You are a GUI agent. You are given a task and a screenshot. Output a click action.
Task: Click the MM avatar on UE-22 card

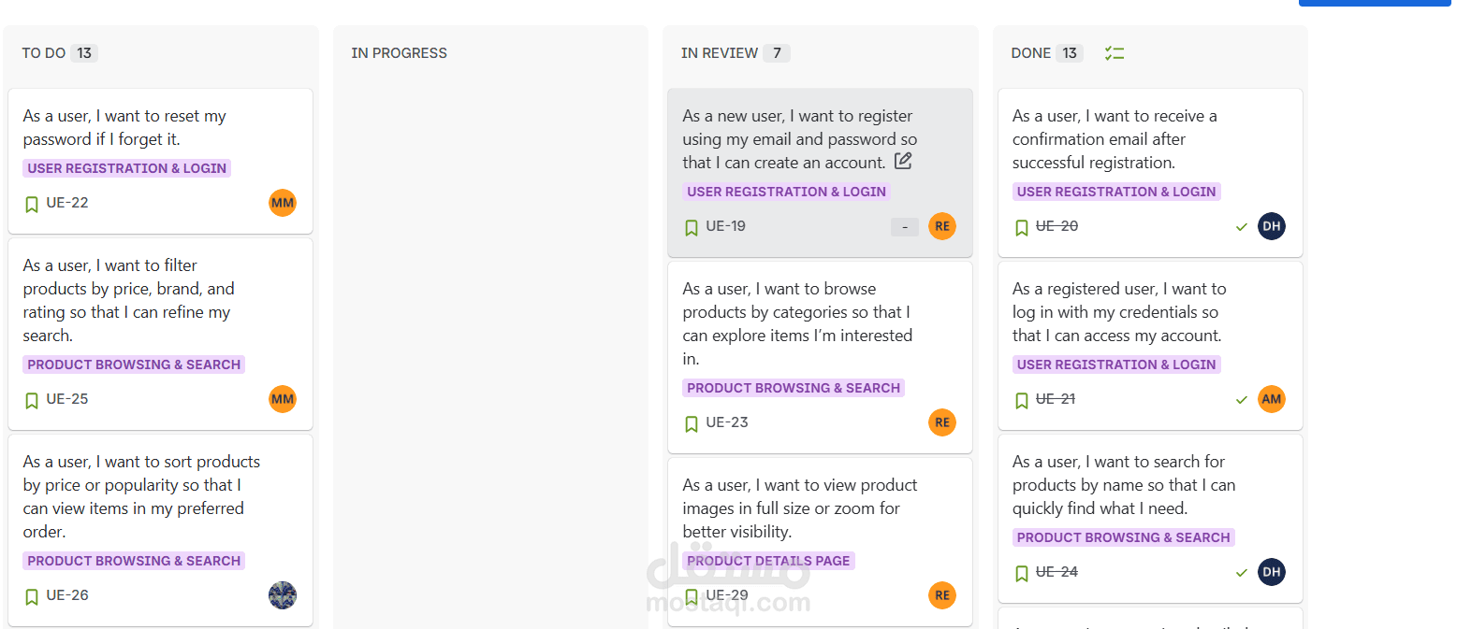283,203
